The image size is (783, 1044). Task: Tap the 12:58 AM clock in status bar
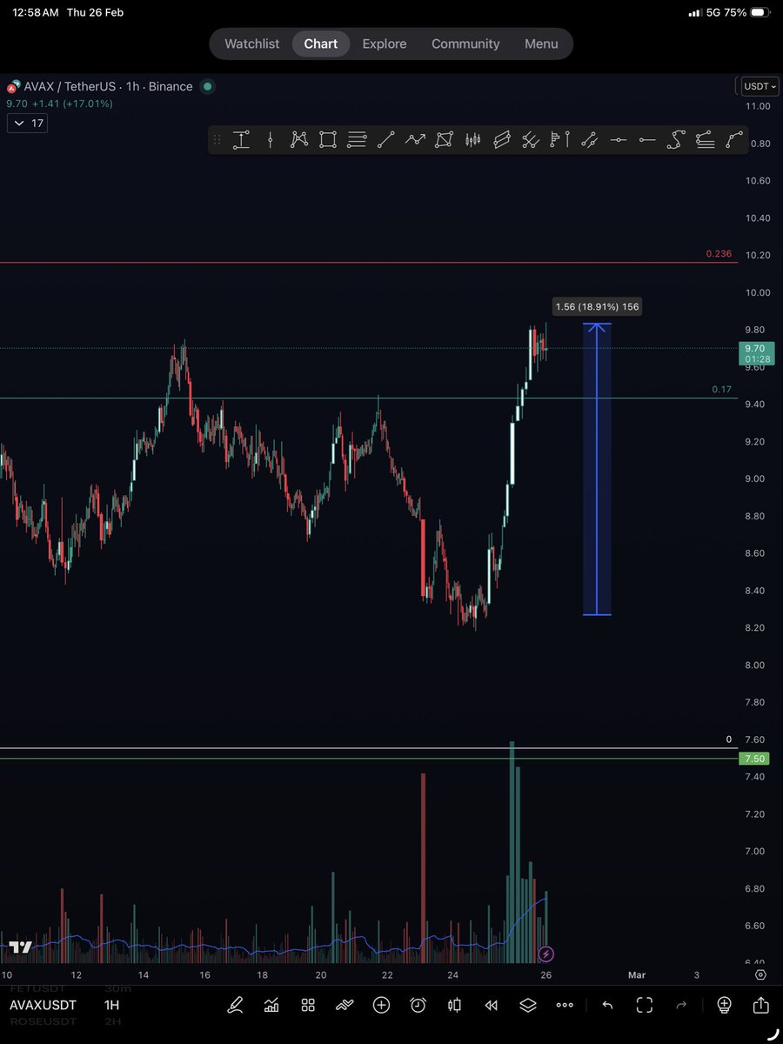click(x=36, y=13)
